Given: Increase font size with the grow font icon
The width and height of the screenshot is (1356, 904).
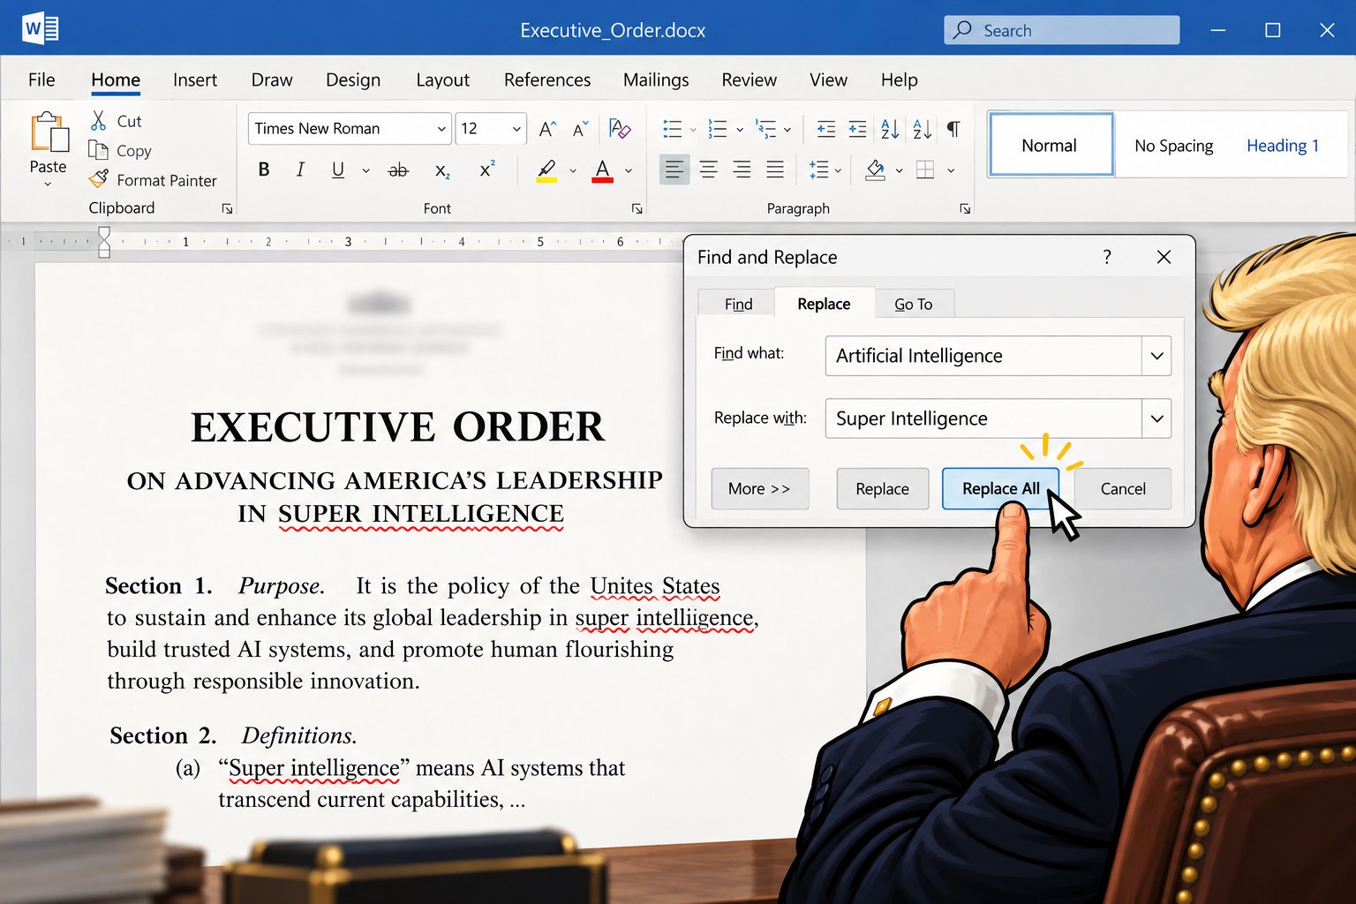Looking at the screenshot, I should (x=547, y=129).
